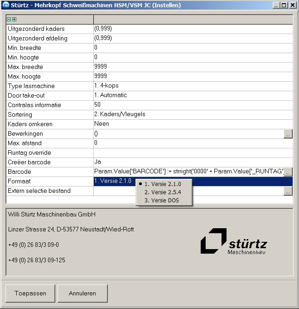Click the Willi Stürtz Maschinenbau GmbH text

tap(52, 214)
